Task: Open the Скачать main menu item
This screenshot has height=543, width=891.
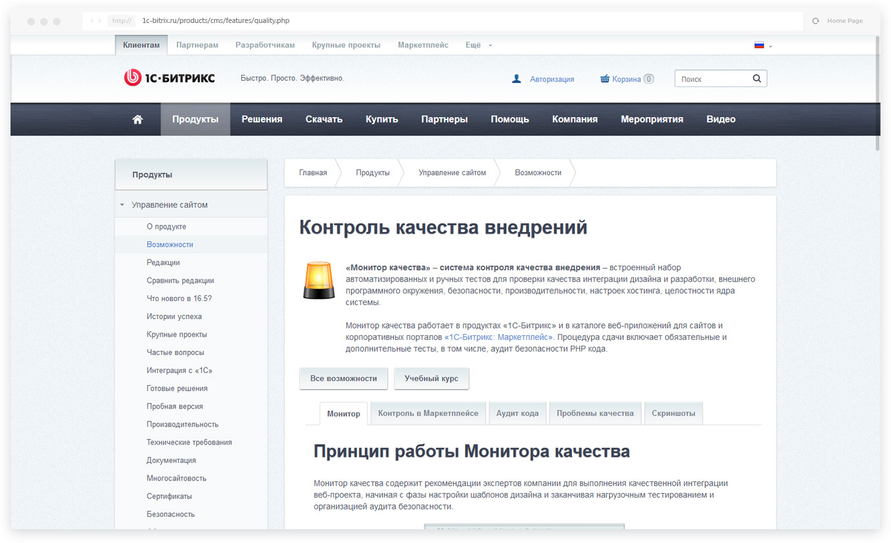Action: click(324, 119)
